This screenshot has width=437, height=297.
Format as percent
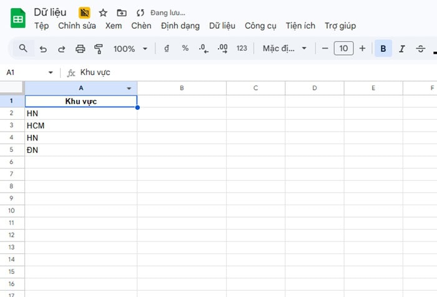185,49
